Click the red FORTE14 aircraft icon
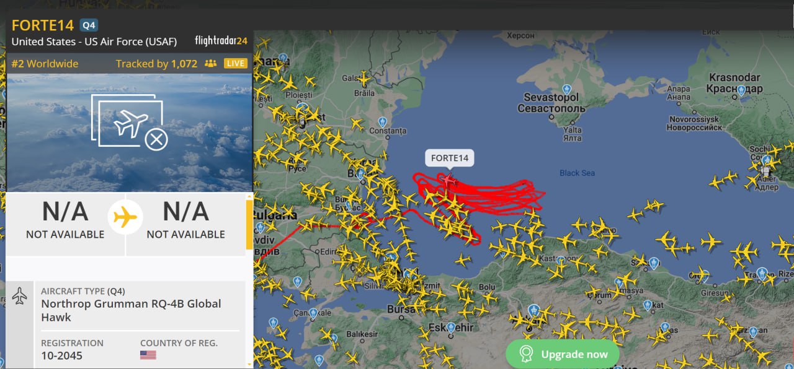 pyautogui.click(x=447, y=180)
